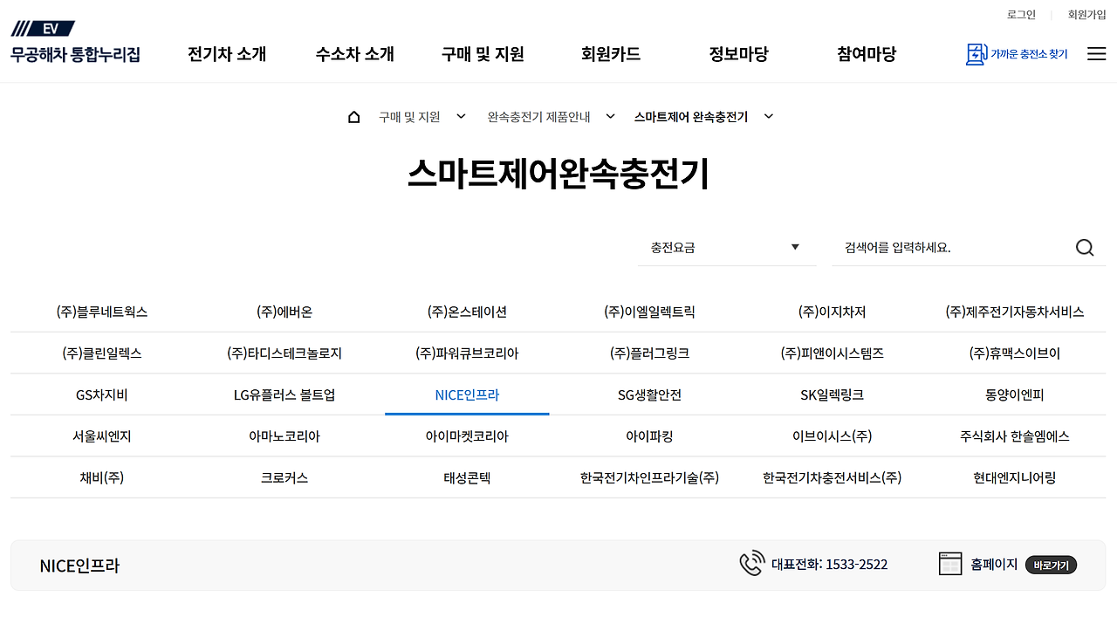Select the (주)타디스테크놀로지 tab
1117x624 pixels.
[284, 353]
